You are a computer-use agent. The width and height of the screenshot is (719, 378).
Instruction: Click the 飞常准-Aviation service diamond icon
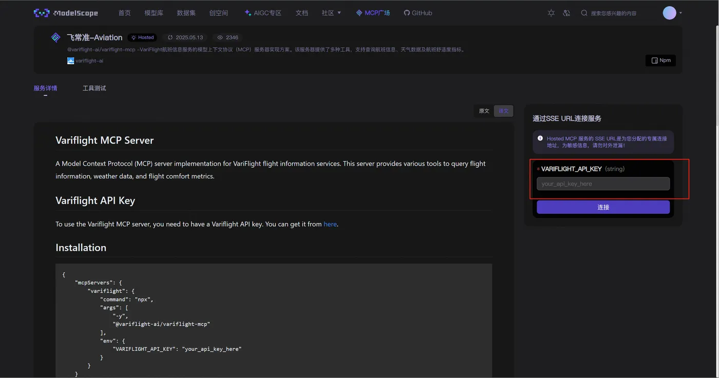pos(56,37)
